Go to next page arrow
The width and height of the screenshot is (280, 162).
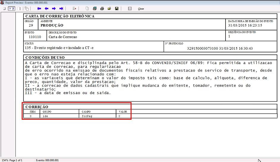pyautogui.click(x=54, y=9)
